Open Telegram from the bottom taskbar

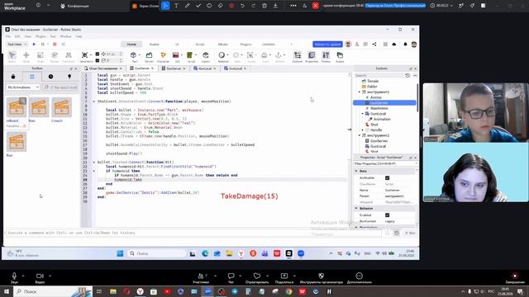click(x=235, y=291)
